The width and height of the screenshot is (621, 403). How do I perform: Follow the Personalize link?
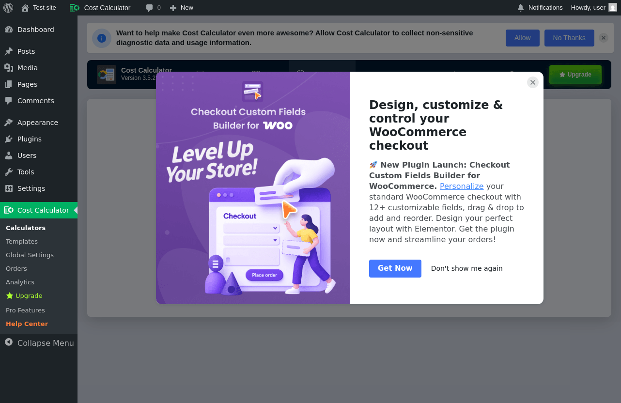[462, 186]
